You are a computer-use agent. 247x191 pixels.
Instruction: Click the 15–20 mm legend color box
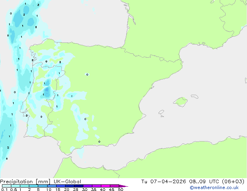point(60,186)
